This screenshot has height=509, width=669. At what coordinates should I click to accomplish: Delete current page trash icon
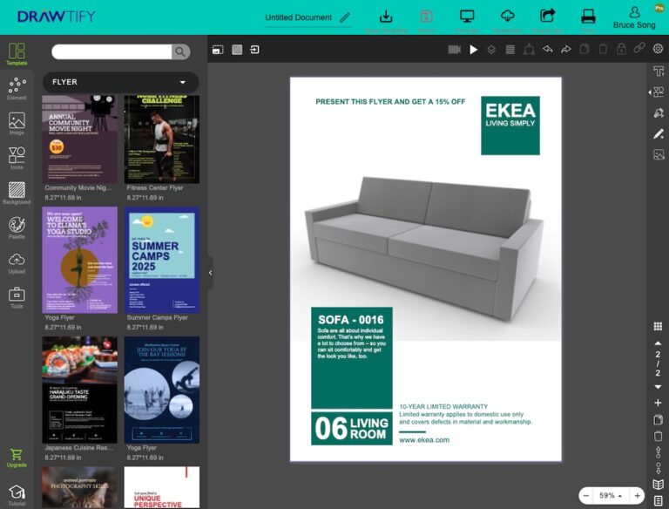[658, 436]
